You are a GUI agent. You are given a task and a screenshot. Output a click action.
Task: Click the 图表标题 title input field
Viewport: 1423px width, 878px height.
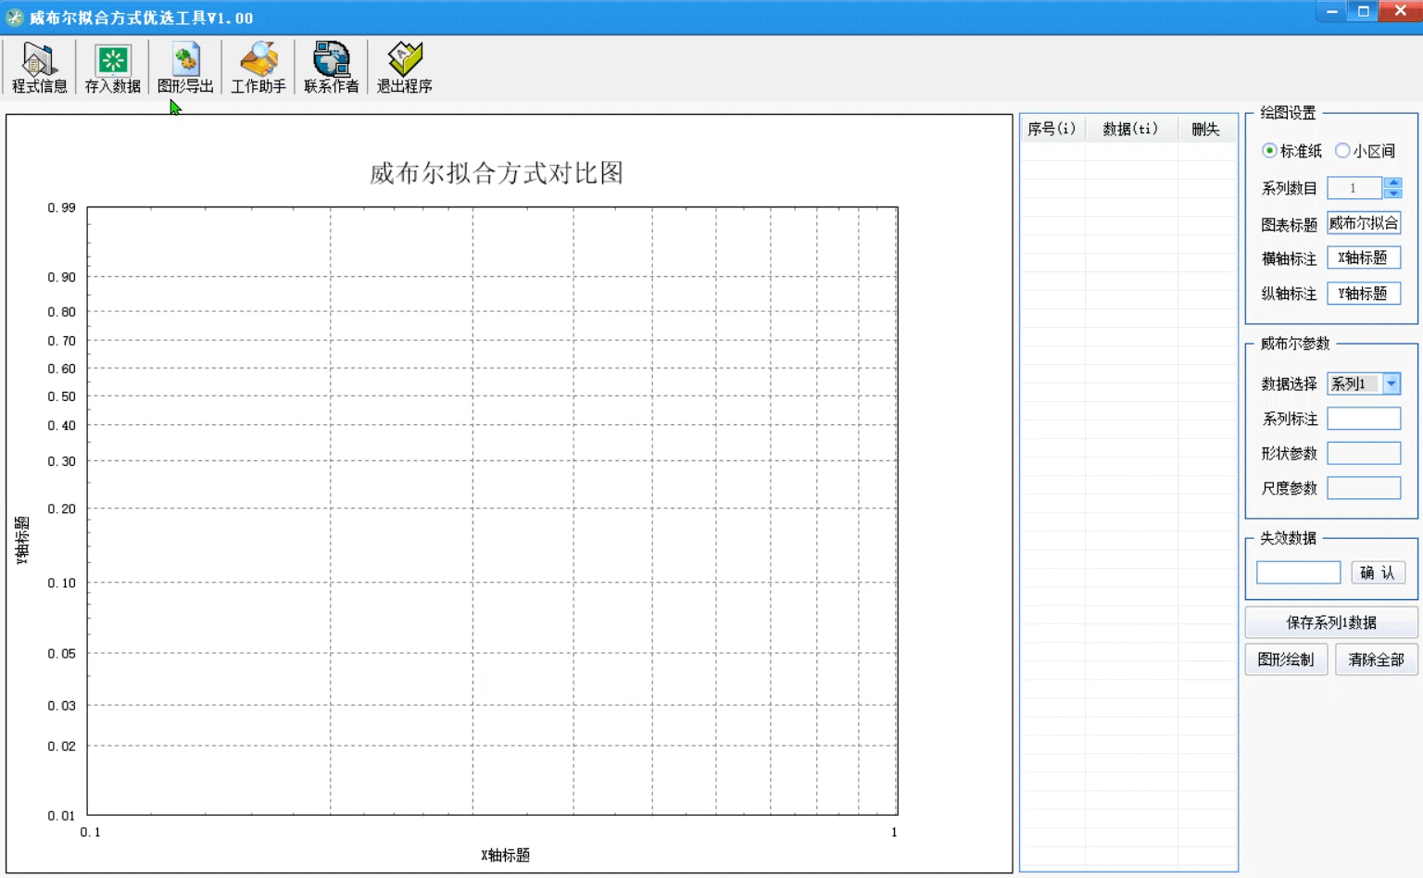[x=1364, y=222]
